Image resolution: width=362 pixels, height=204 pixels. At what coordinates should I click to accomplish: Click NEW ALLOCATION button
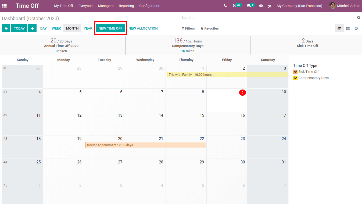tap(143, 28)
